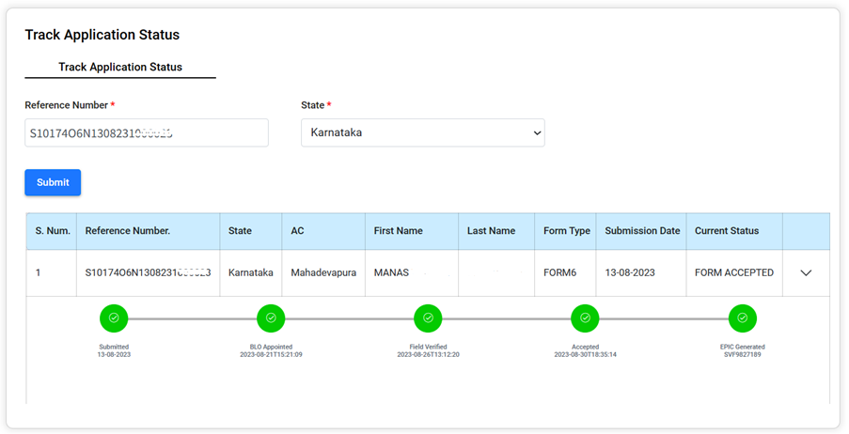
Task: Click the FORM ACCEPTED status cell
Action: (x=733, y=273)
